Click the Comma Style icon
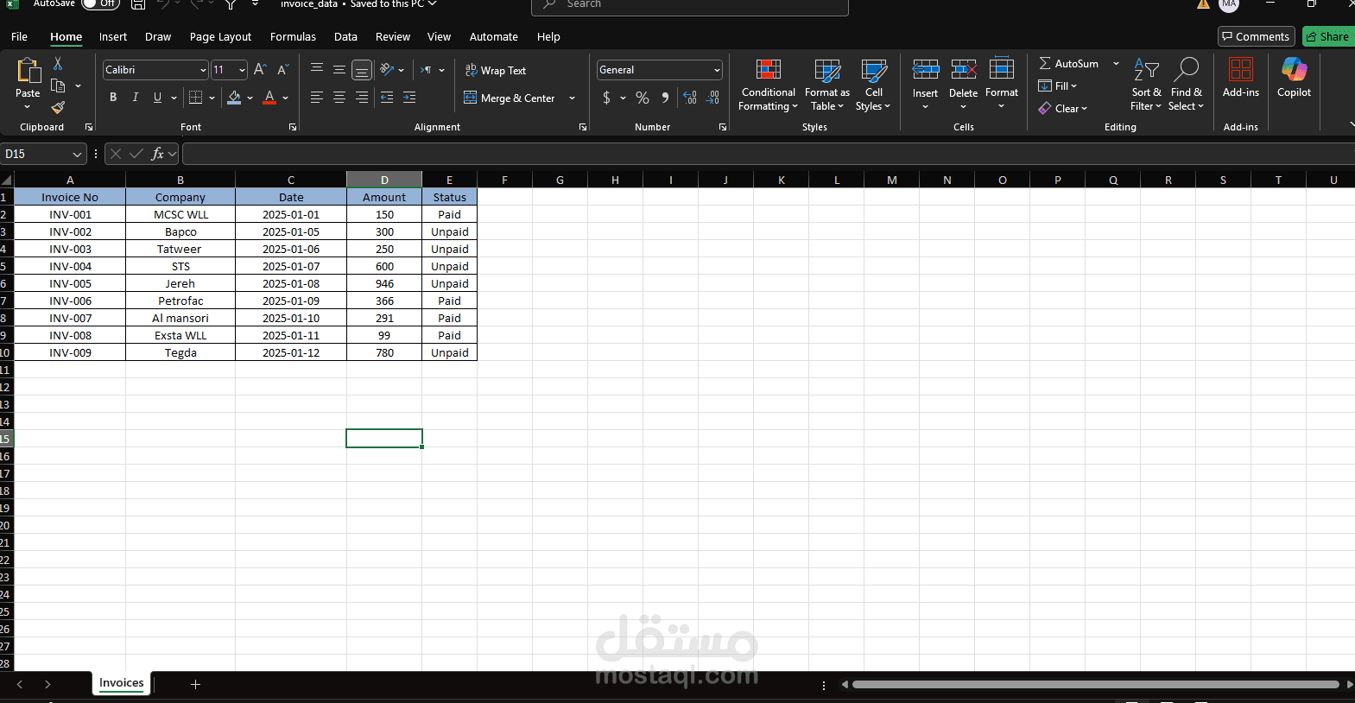 click(665, 98)
